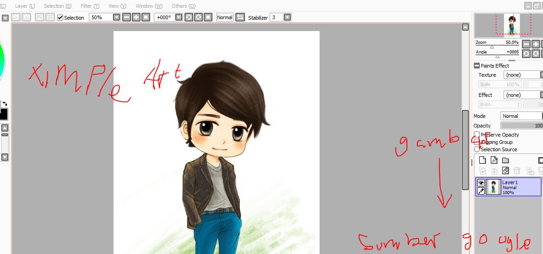
Task: Click the Navigator Angle slider
Action: pos(497,55)
